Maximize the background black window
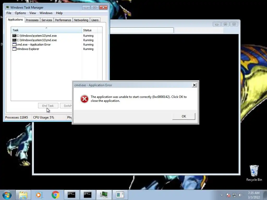This screenshot has height=200, width=267. pyautogui.click(x=225, y=24)
